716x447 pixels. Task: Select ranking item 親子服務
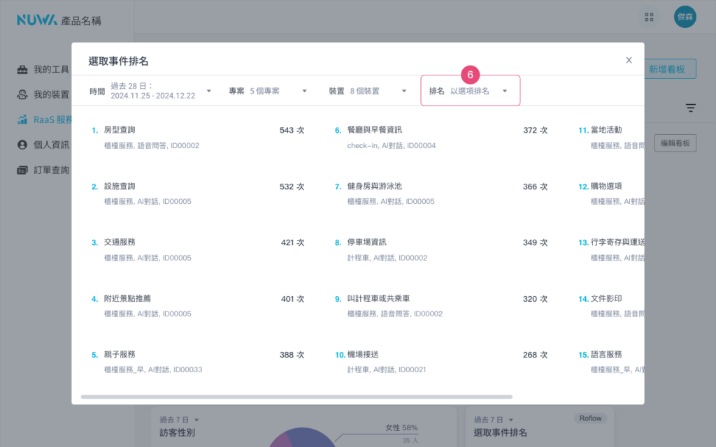coord(120,354)
